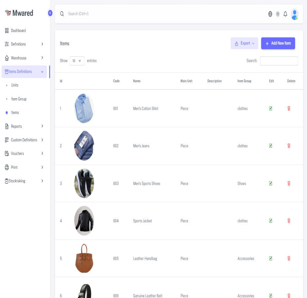This screenshot has width=307, height=298.
Task: Sort by the Item Group column header
Action: pos(244,81)
